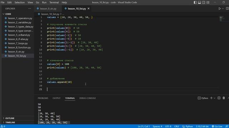This screenshot has width=229, height=128.
Task: Open launch profile dropdown beside plus
Action: pyautogui.click(x=214, y=98)
